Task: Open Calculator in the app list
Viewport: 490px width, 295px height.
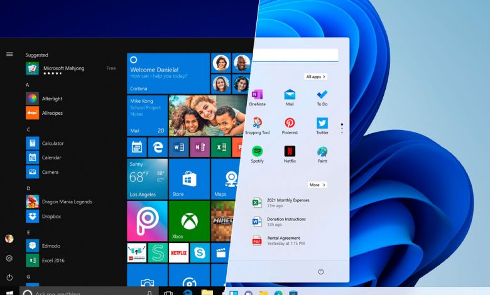Action: (45, 143)
